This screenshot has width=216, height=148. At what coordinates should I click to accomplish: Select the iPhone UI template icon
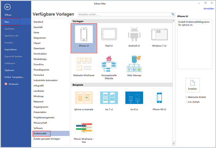click(x=84, y=34)
